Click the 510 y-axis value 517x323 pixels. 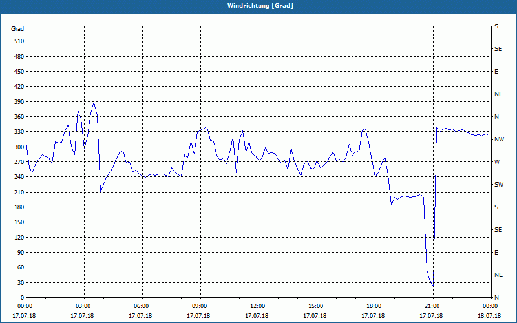tap(19, 41)
